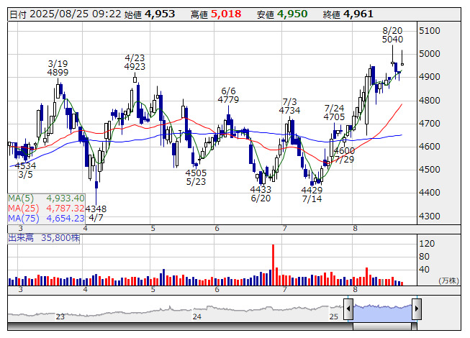Image resolution: width=470 pixels, height=338 pixels.
Task: Click the 6/6 4779 peak annotation
Action: point(228,95)
